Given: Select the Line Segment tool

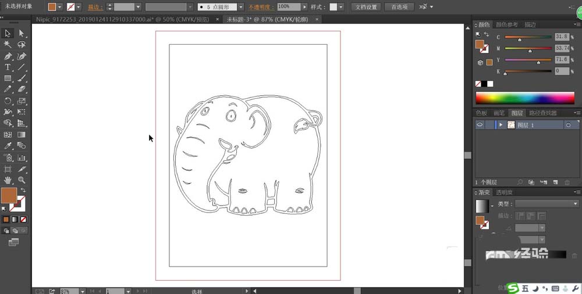Looking at the screenshot, I should [22, 67].
